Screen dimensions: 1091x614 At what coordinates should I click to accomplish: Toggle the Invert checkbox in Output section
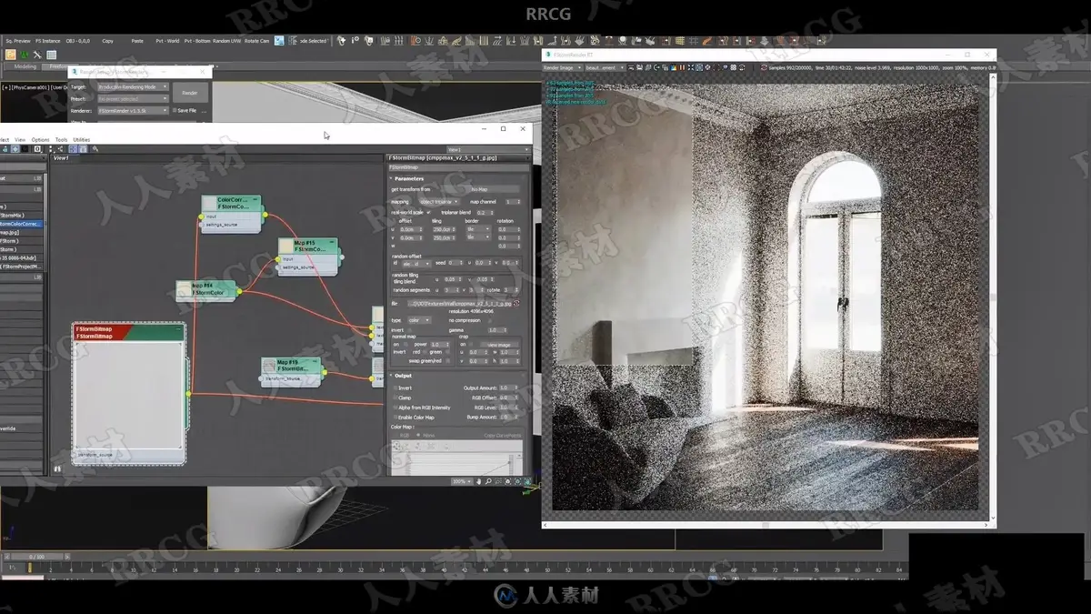395,388
